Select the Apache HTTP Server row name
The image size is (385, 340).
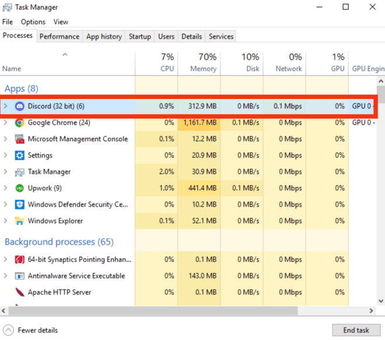[x=60, y=292]
